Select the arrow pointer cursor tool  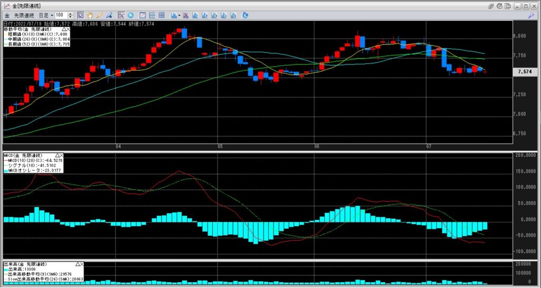coord(80,15)
